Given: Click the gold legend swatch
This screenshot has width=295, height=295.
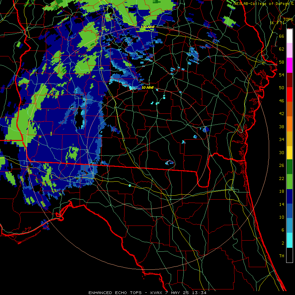Looking at the screenshot, I should [289, 139].
